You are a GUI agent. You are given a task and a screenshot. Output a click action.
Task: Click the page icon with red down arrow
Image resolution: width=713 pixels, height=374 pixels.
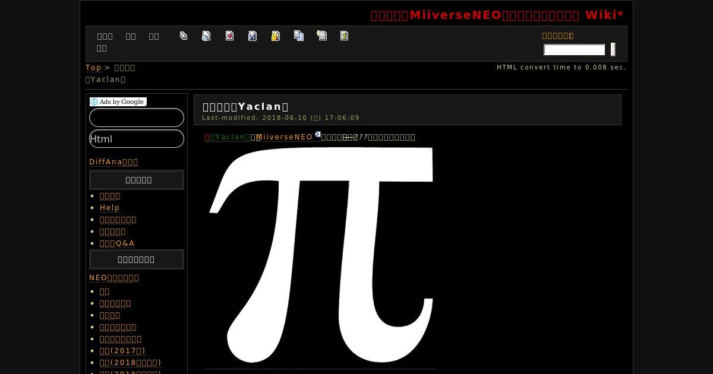[x=229, y=36]
